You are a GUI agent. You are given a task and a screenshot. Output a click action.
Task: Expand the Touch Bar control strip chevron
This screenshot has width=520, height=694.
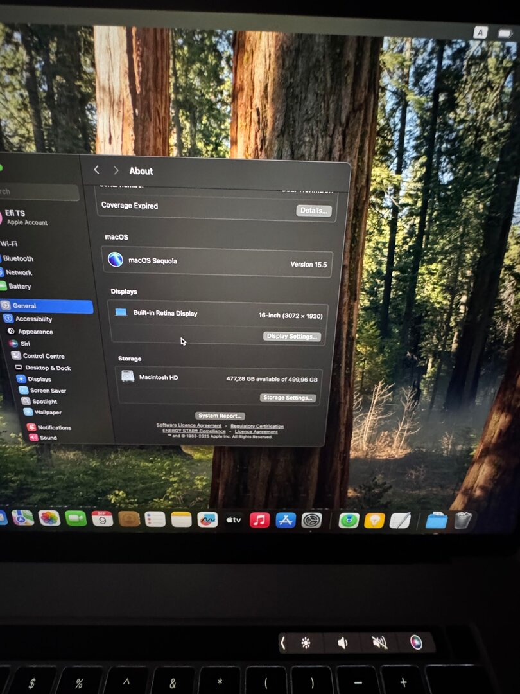point(283,643)
